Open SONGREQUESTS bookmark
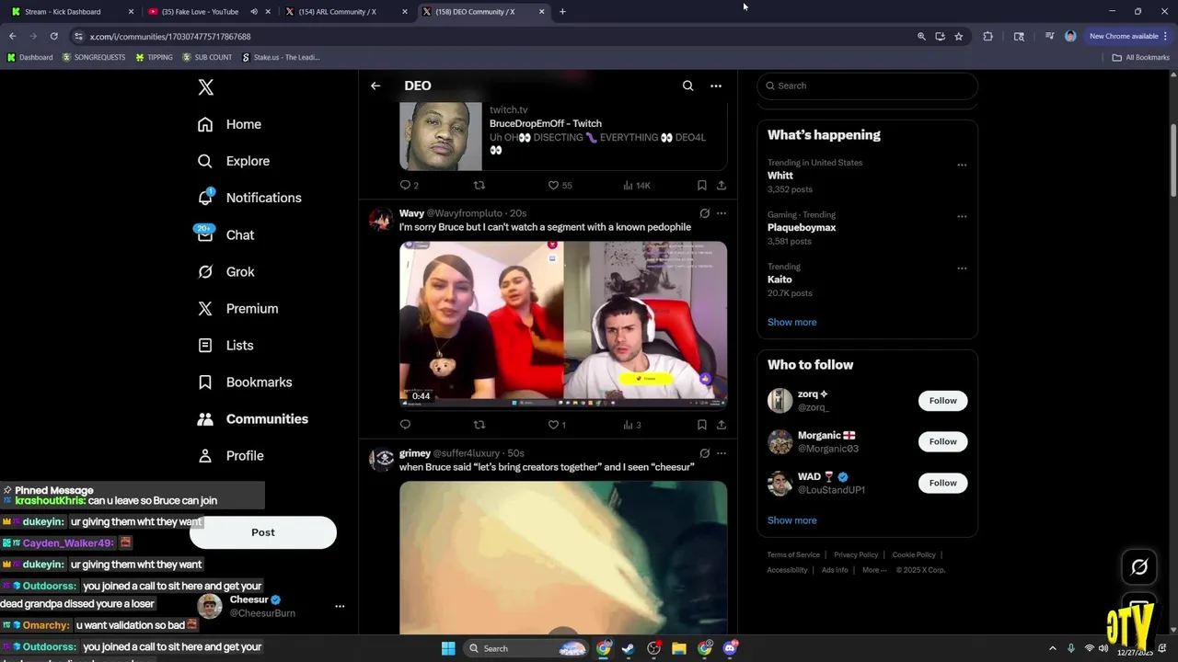This screenshot has width=1178, height=662. [x=94, y=57]
